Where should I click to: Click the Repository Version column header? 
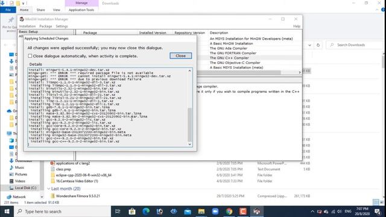[x=189, y=33]
